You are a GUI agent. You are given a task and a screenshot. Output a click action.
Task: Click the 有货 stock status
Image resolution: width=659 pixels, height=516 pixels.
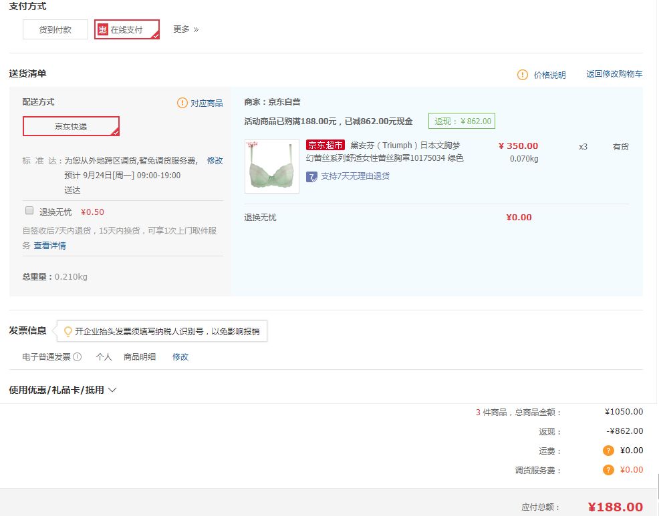coord(620,147)
